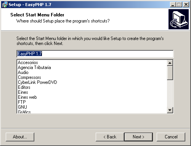Click the scrollbar down arrow
The image size is (191, 146).
pyautogui.click(x=170, y=110)
